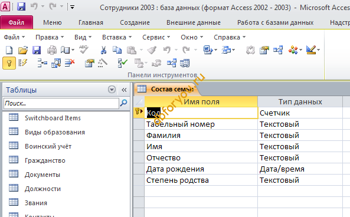The image size is (350, 217).
Task: Select the Гражданство table
Action: pos(45,160)
